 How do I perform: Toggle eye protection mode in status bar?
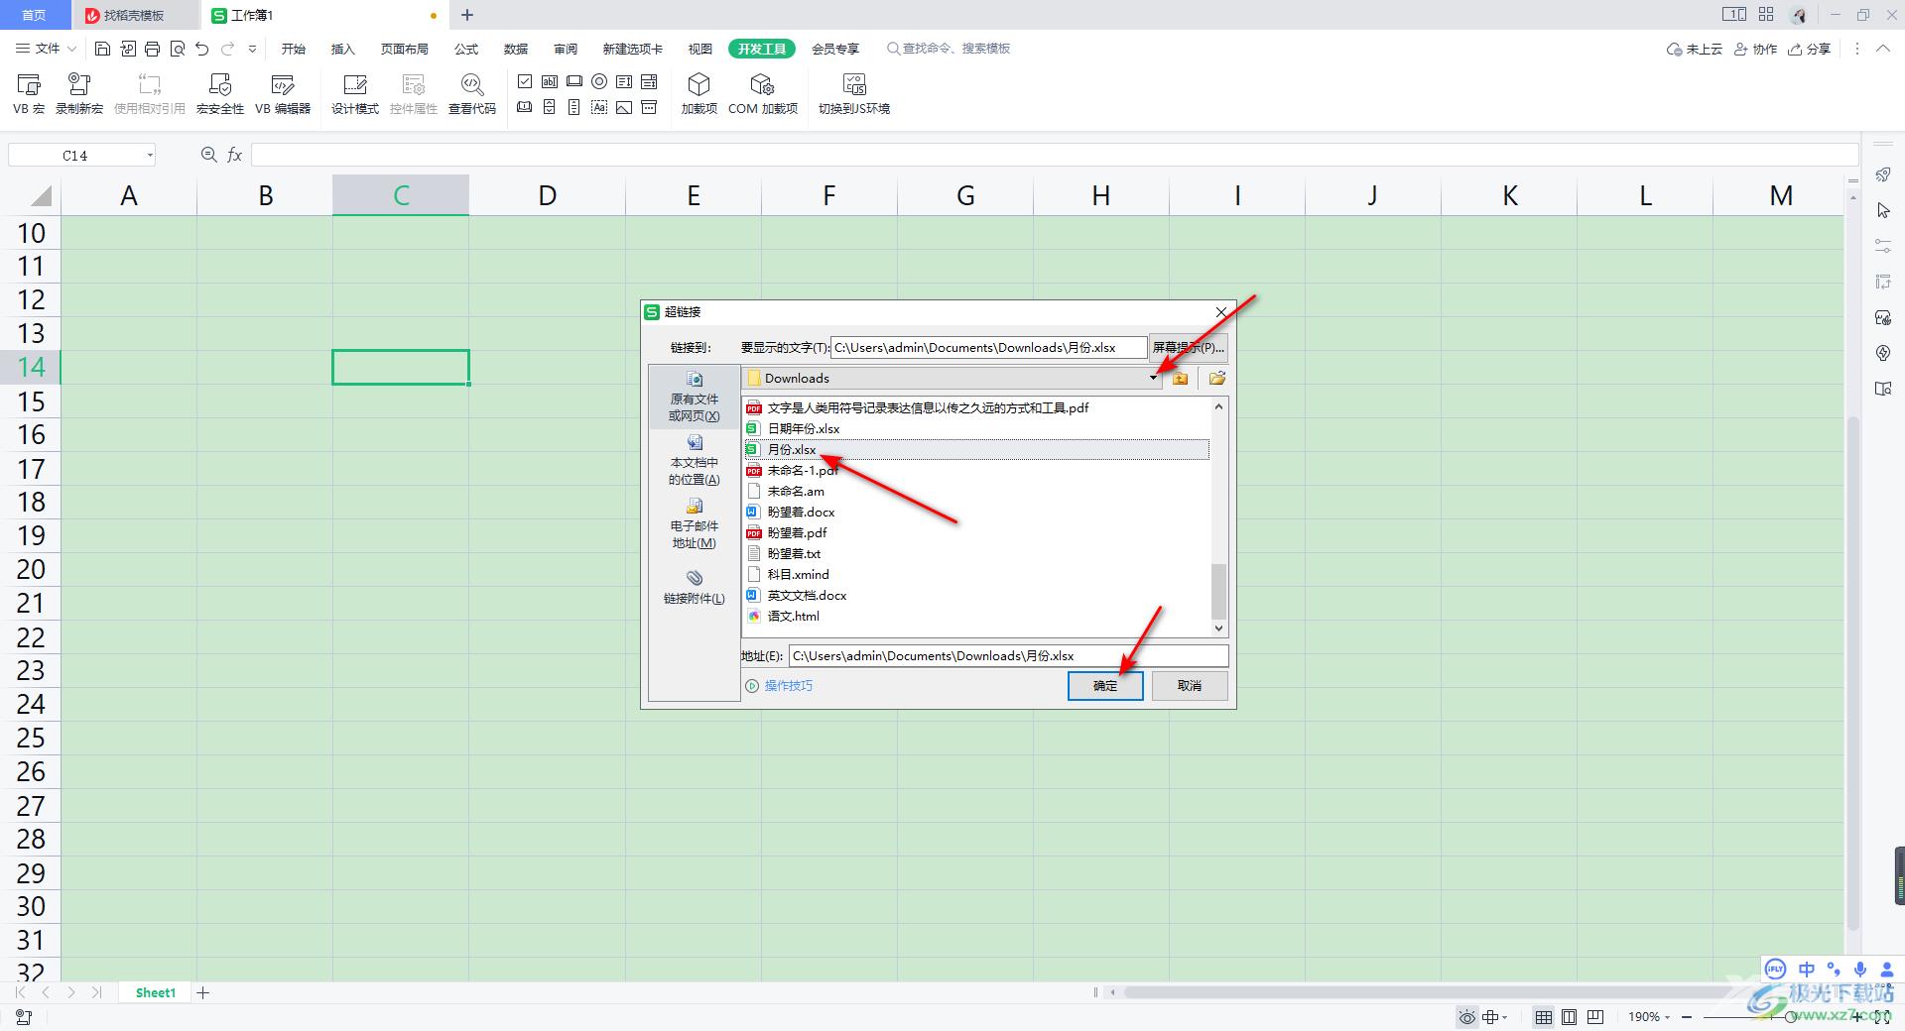point(1466,1017)
